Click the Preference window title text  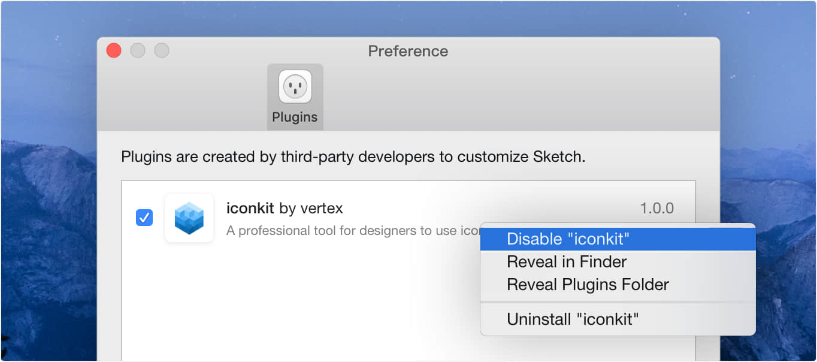coord(408,51)
